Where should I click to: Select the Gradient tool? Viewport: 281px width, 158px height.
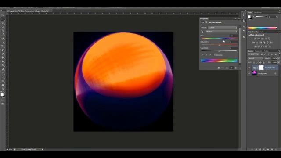click(x=3, y=57)
